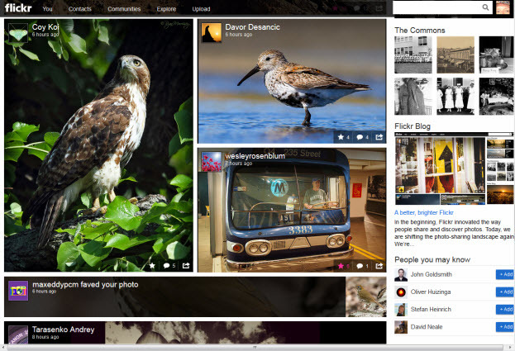Image resolution: width=515 pixels, height=351 pixels.
Task: Open wesleyrosenblum's profile name
Action: coord(255,156)
